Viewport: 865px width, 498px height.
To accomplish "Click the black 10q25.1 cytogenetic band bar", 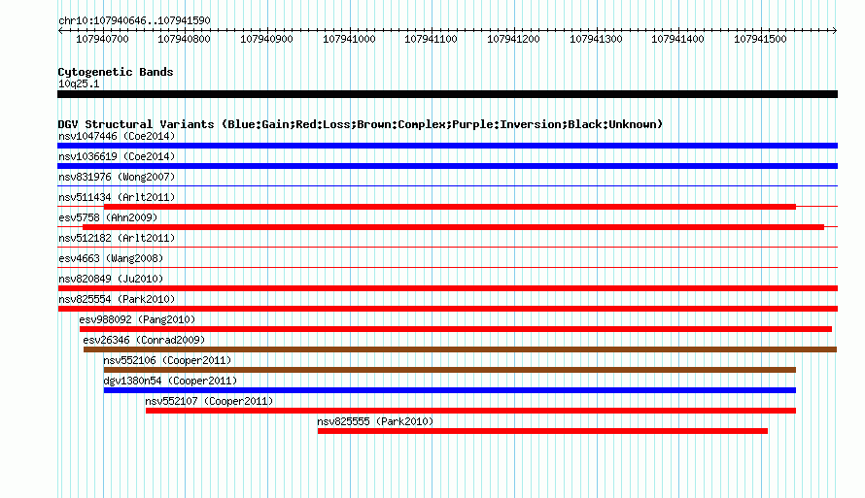I will pos(447,94).
